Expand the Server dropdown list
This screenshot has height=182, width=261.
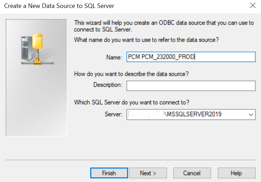(251, 114)
